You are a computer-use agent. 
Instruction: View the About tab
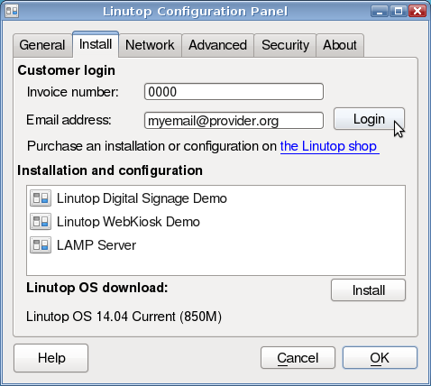340,45
